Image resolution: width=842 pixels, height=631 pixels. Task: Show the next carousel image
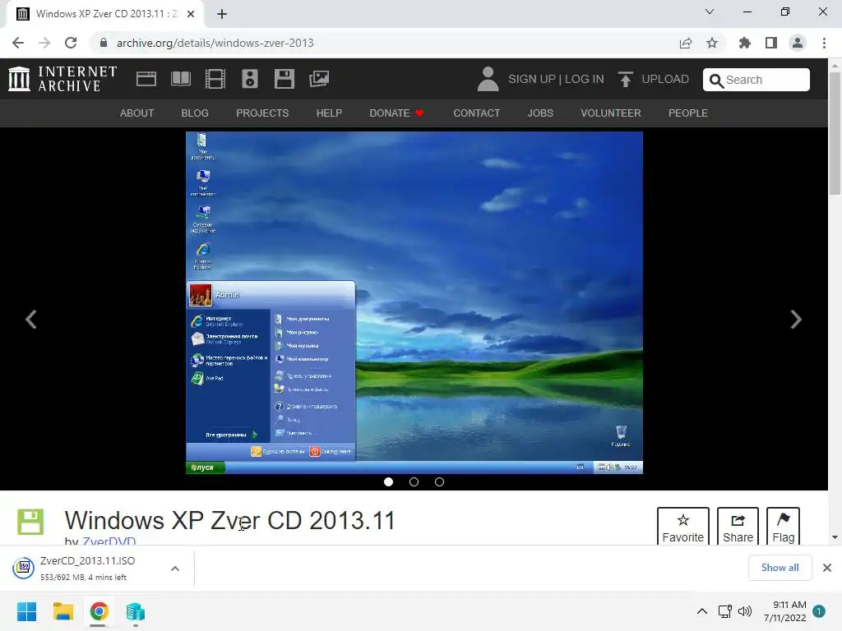[796, 320]
